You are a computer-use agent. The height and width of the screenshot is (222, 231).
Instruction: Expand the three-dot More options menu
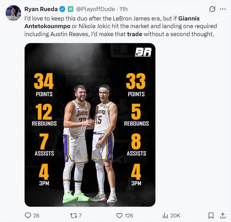[x=223, y=9]
